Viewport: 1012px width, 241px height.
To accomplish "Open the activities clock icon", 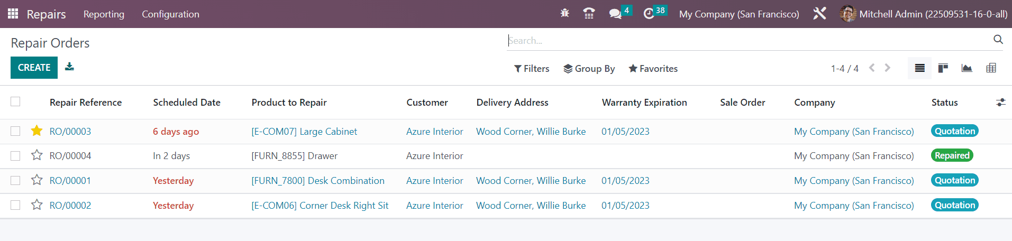I will [x=649, y=14].
